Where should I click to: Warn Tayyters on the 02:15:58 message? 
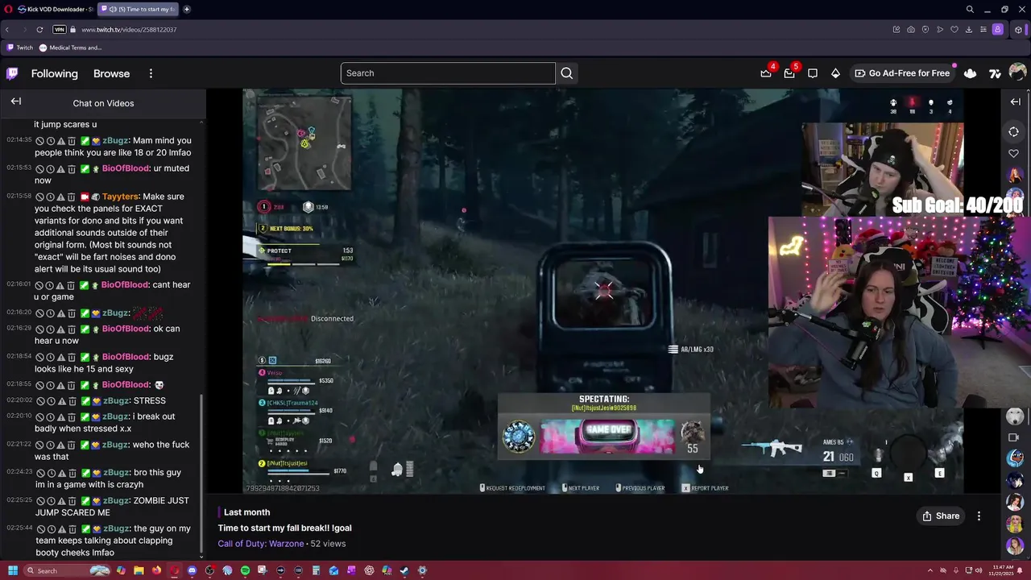(x=60, y=197)
